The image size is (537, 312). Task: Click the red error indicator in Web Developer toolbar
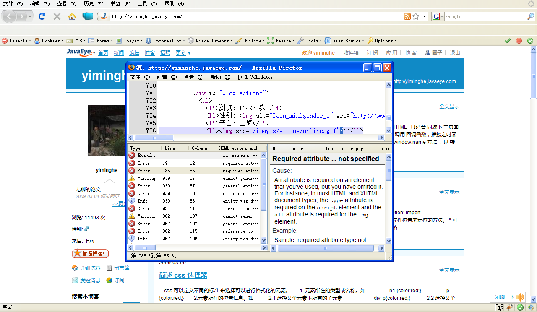coord(519,41)
